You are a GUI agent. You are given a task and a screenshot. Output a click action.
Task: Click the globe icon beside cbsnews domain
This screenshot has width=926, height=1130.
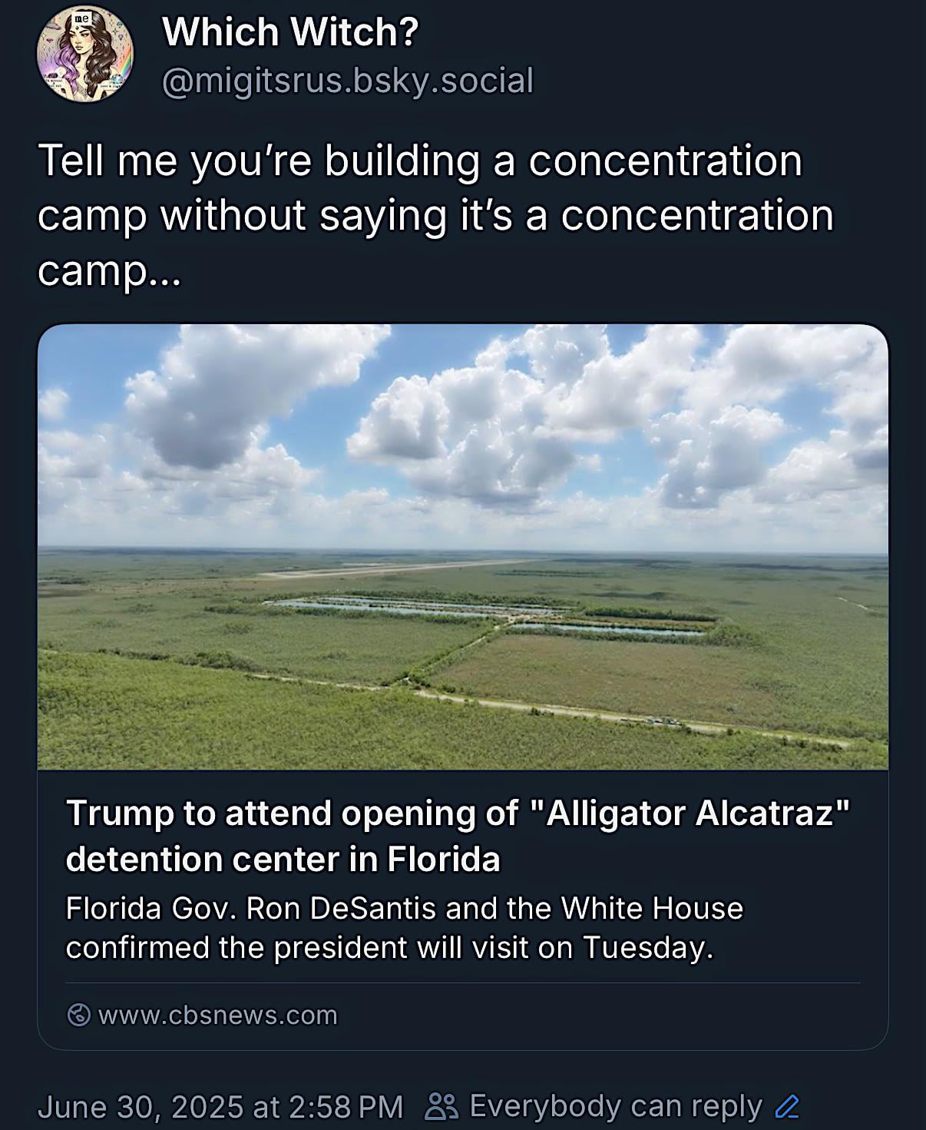(78, 1015)
